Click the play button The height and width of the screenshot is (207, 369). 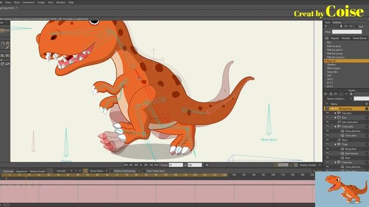tap(141, 165)
